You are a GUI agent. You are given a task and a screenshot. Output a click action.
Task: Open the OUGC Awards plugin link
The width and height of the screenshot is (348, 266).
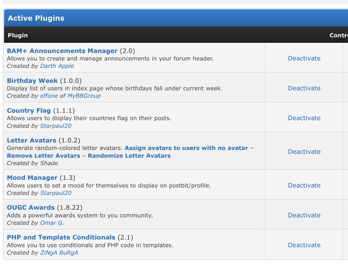[x=30, y=207]
